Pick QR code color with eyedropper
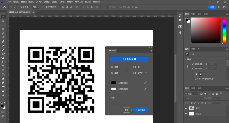 [145, 83]
